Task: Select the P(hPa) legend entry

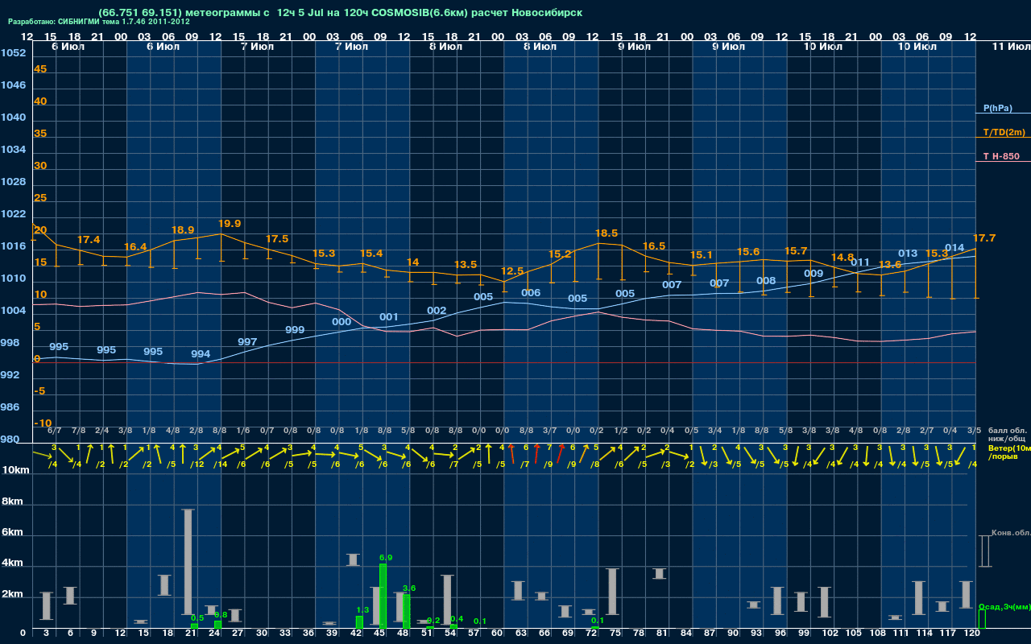Action: [x=997, y=108]
